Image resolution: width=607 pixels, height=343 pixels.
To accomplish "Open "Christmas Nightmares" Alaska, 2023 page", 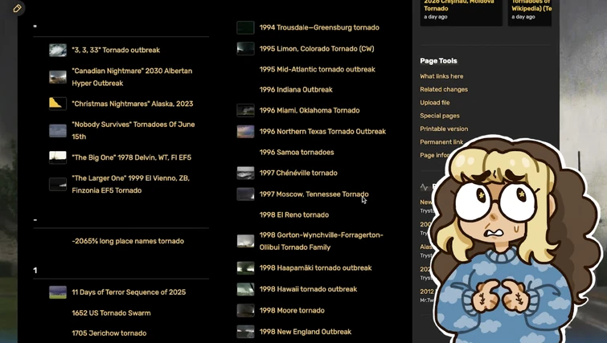I will pos(133,104).
